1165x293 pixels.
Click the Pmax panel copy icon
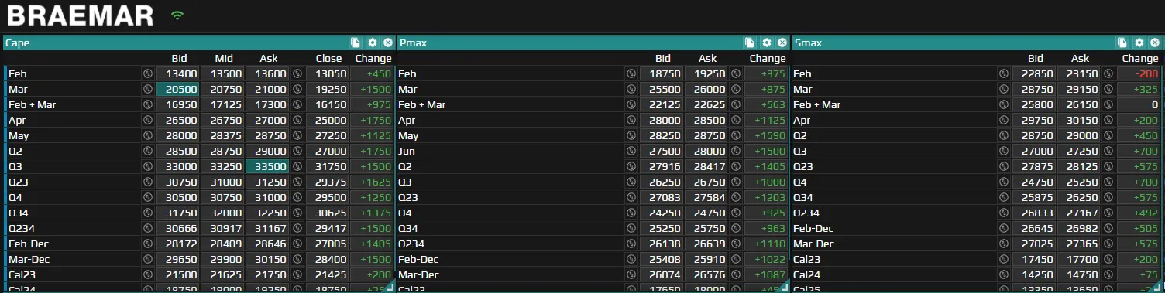click(x=750, y=43)
